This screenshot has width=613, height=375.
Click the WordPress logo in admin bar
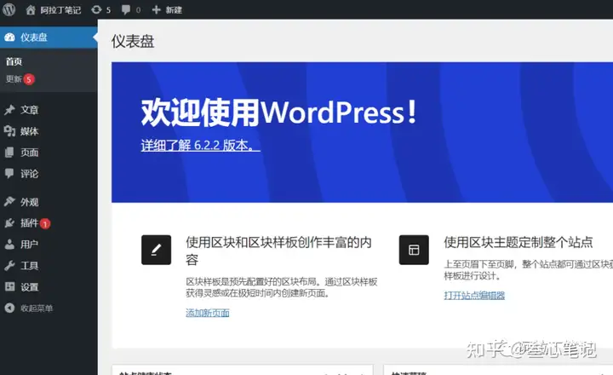[x=9, y=9]
